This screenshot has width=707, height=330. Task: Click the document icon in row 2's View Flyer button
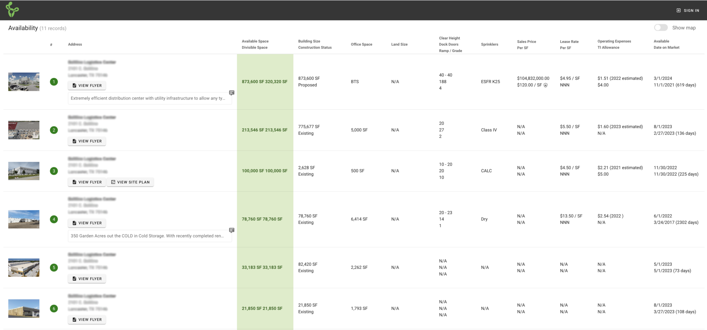pyautogui.click(x=74, y=141)
